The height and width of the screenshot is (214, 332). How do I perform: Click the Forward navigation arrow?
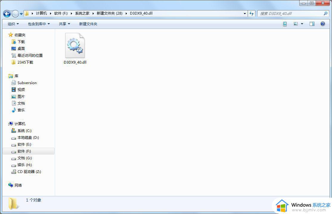tap(15, 14)
